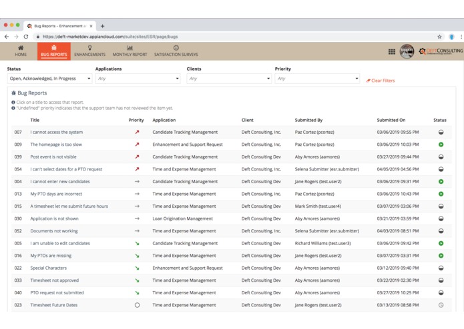
Task: Go forward in browser history
Action: [x=16, y=37]
